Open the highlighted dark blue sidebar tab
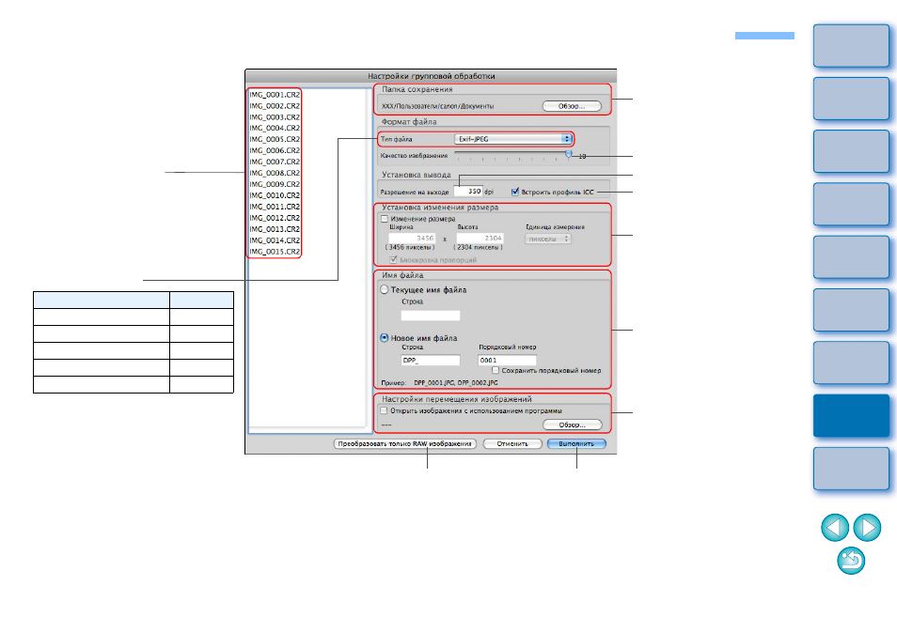Image resolution: width=897 pixels, height=633 pixels. (x=851, y=415)
